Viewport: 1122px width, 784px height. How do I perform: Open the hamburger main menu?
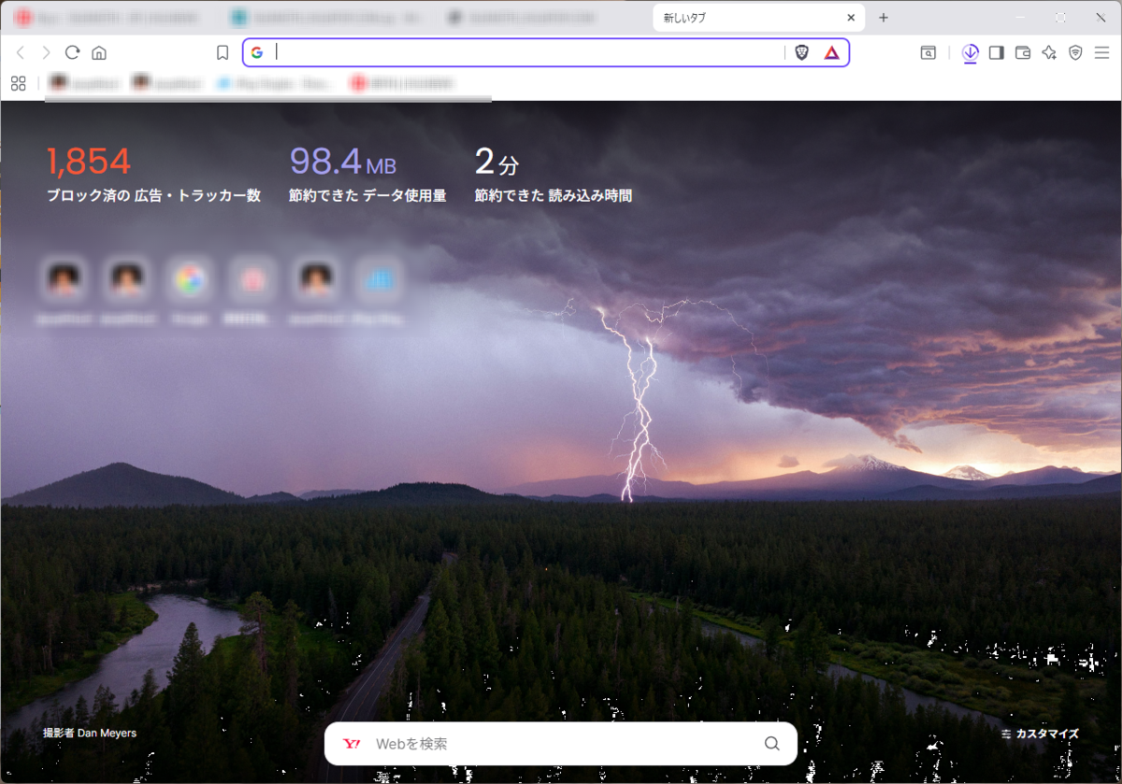click(1101, 53)
